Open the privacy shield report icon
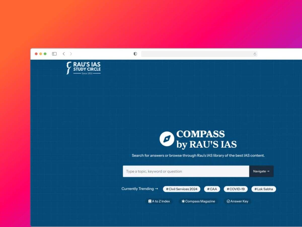 pyautogui.click(x=135, y=54)
